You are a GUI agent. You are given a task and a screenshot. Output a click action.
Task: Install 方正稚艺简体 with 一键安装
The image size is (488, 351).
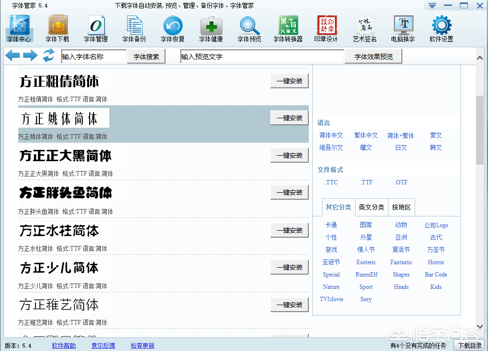pyautogui.click(x=290, y=305)
